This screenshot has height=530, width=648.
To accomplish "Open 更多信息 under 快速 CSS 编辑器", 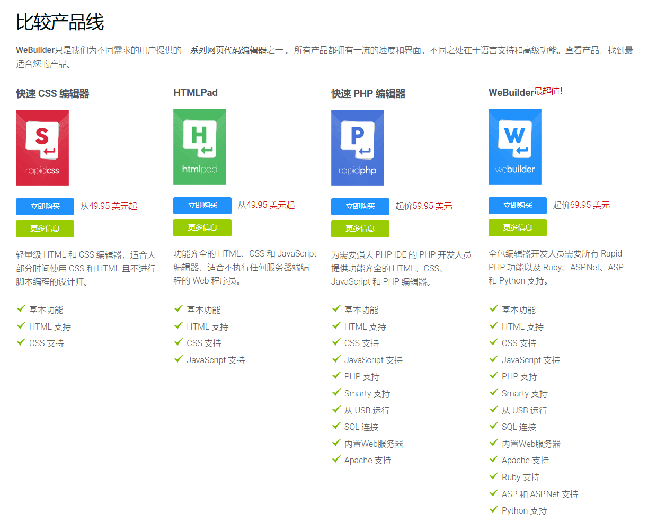I will [45, 229].
